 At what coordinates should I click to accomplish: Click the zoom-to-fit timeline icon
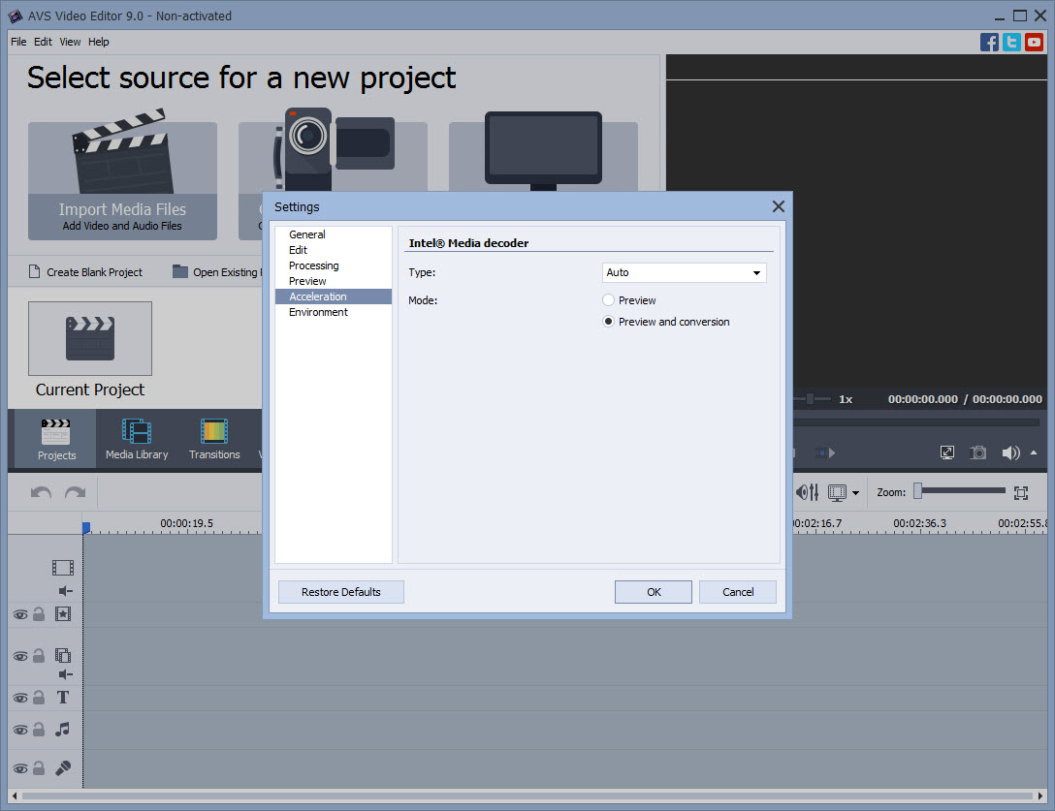click(1020, 492)
